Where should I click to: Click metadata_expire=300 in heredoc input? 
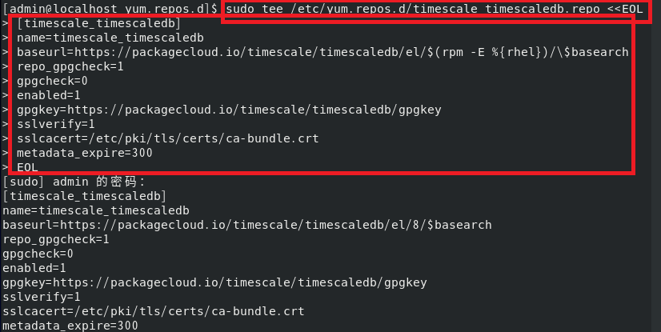pos(85,153)
